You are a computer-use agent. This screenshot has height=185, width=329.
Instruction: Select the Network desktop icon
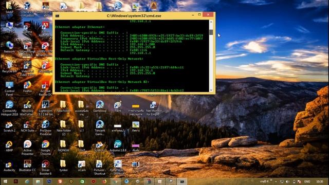[x=9, y=47]
